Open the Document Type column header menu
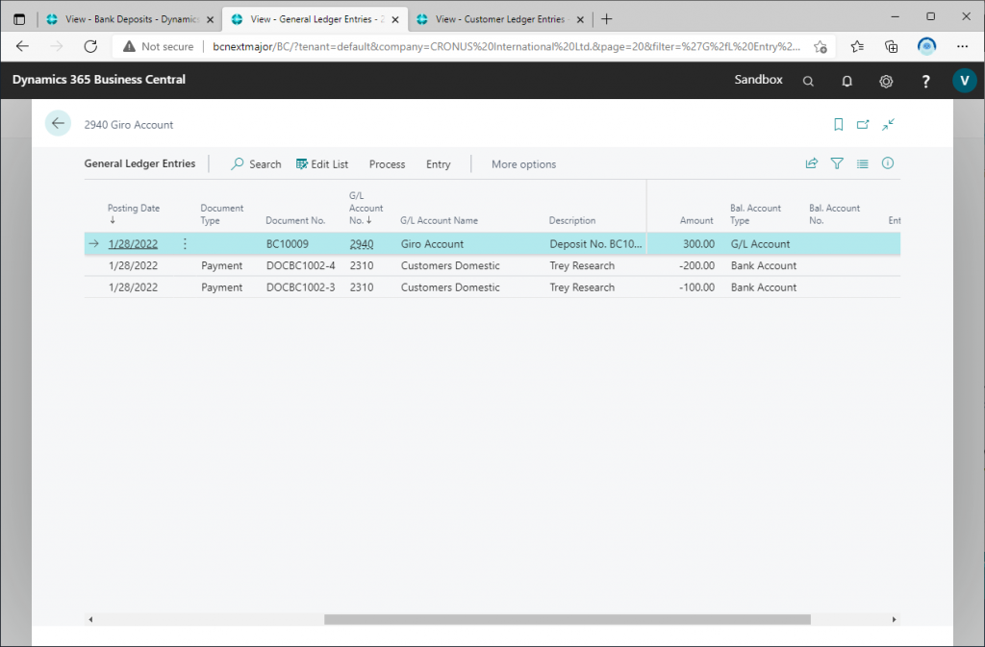The image size is (985, 647). coord(222,214)
